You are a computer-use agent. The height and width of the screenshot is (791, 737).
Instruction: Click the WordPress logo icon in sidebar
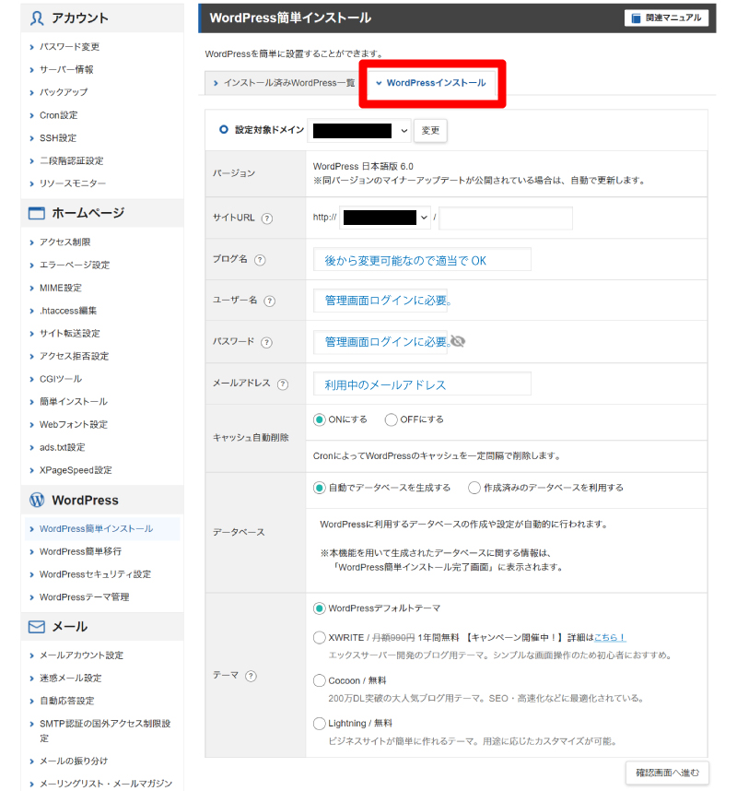[x=37, y=500]
